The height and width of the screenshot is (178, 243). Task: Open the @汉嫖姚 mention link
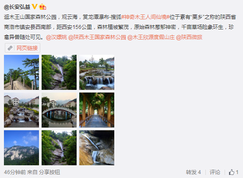[x=56, y=37]
